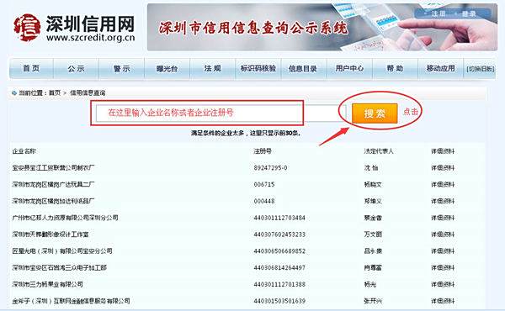Click 首页 in the breadcrumb
The width and height of the screenshot is (505, 311).
(x=55, y=93)
